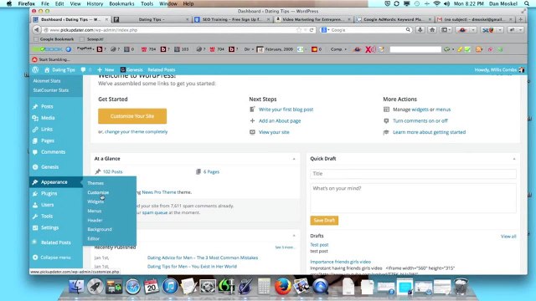The width and height of the screenshot is (536, 301).
Task: Select Customize in Appearance submenu
Action: pyautogui.click(x=98, y=192)
